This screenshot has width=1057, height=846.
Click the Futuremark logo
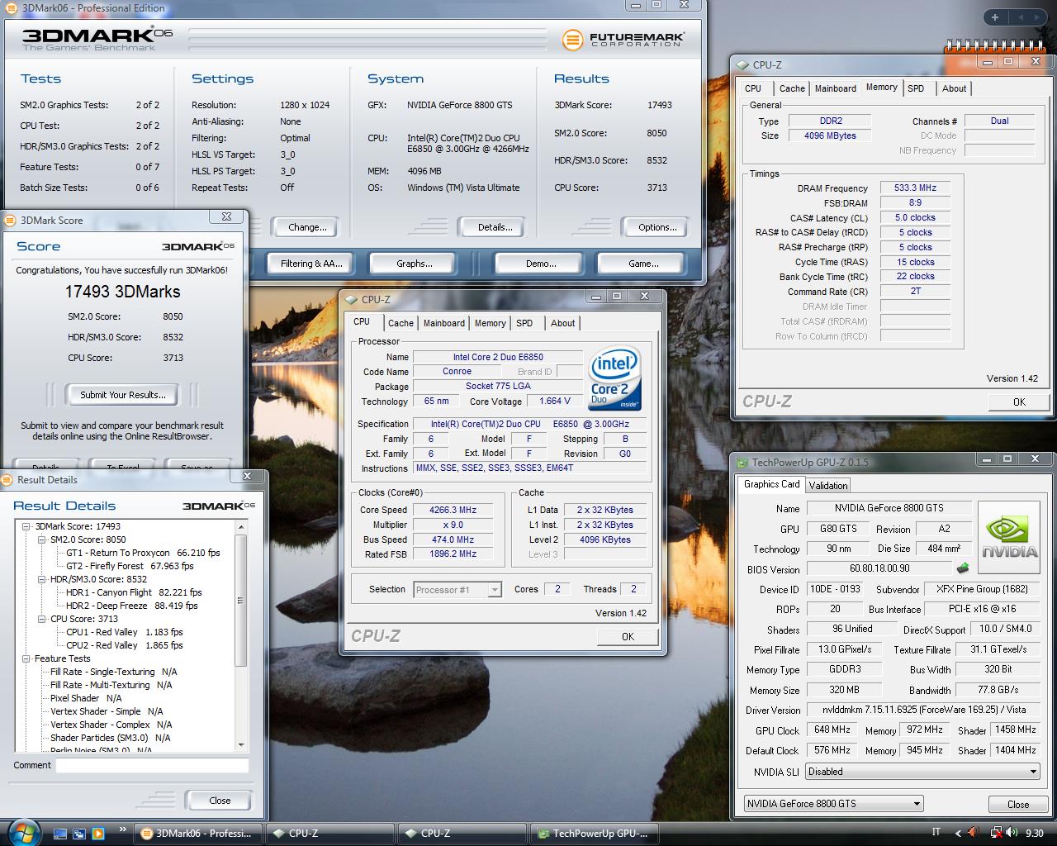pyautogui.click(x=623, y=39)
